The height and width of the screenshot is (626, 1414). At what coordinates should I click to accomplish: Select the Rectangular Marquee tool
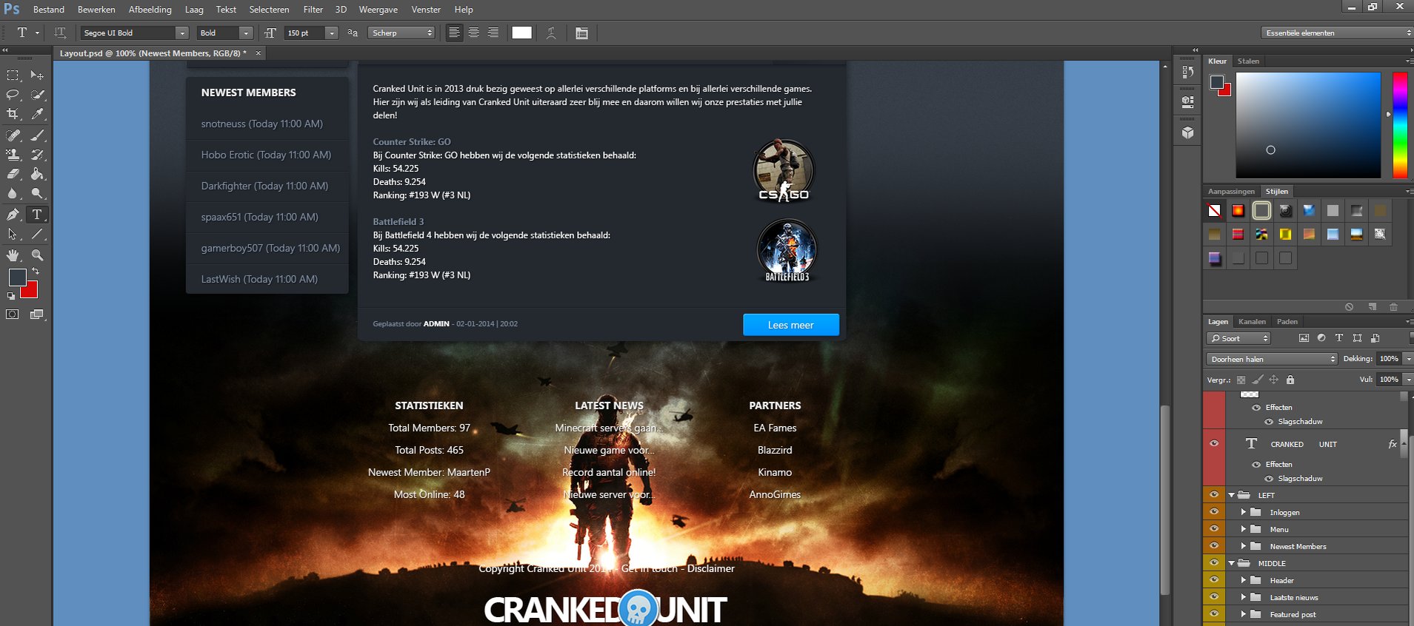[13, 75]
